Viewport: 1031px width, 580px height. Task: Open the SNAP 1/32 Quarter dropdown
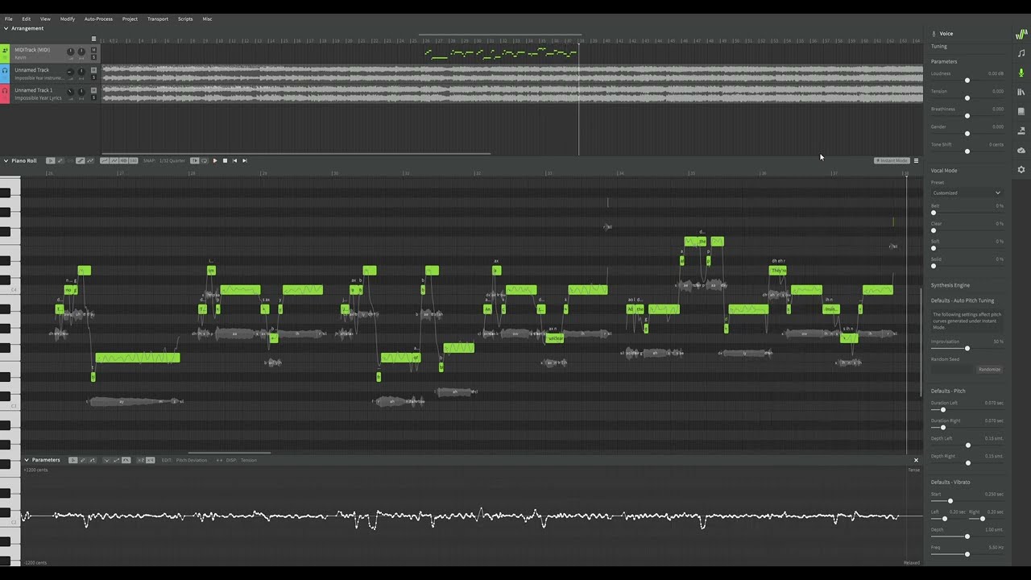pyautogui.click(x=172, y=160)
